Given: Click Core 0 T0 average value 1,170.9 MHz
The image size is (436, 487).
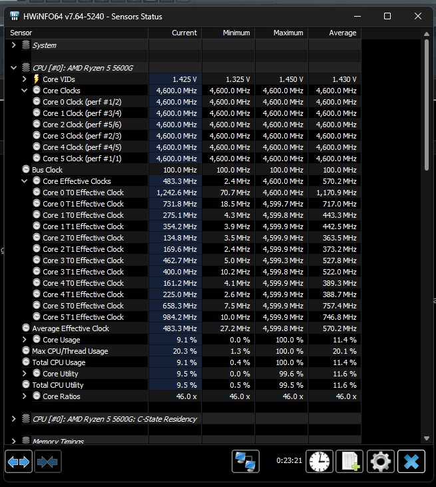Looking at the screenshot, I should click(336, 193).
